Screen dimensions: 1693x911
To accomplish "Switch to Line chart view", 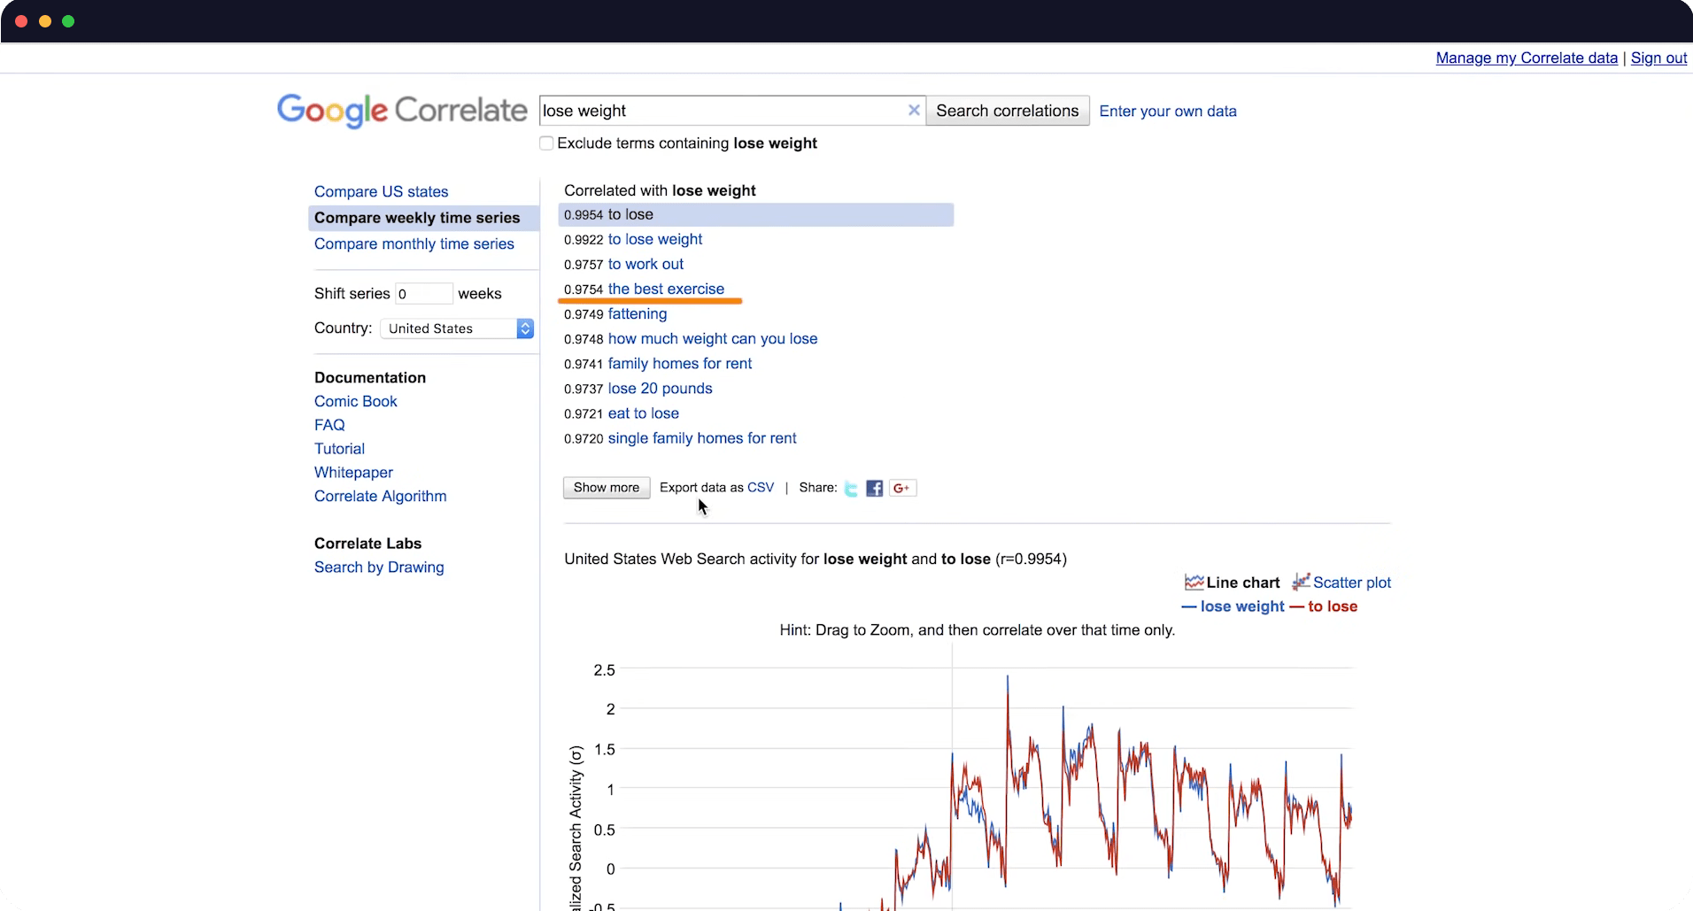I will pos(1233,583).
